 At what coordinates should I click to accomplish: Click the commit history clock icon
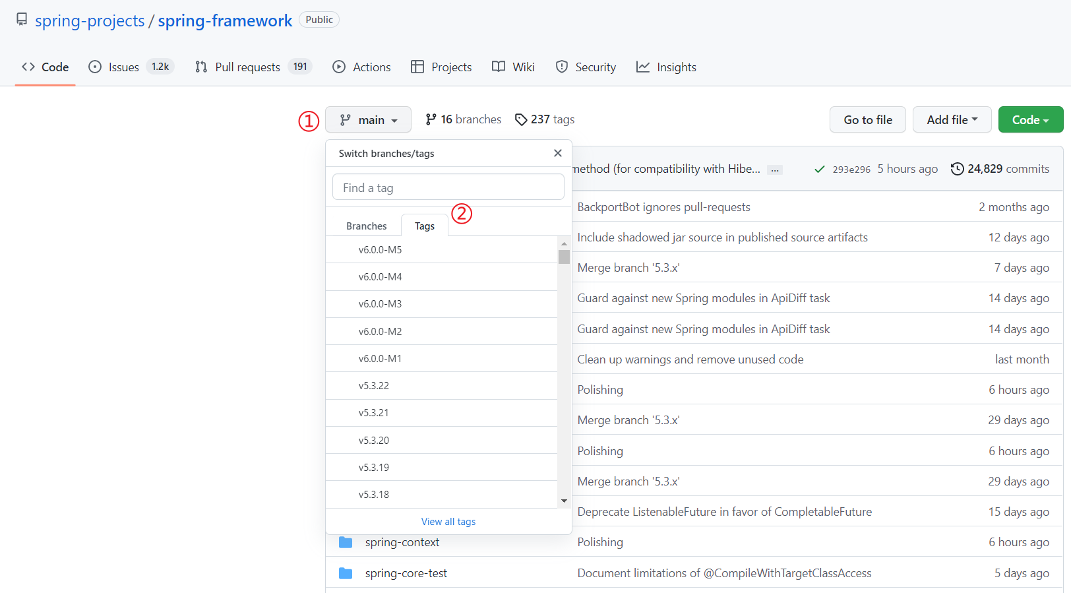tap(958, 169)
